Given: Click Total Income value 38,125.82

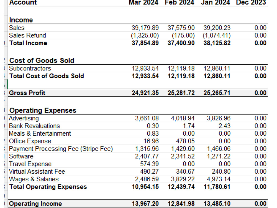Looking at the screenshot, I should coord(217,43).
